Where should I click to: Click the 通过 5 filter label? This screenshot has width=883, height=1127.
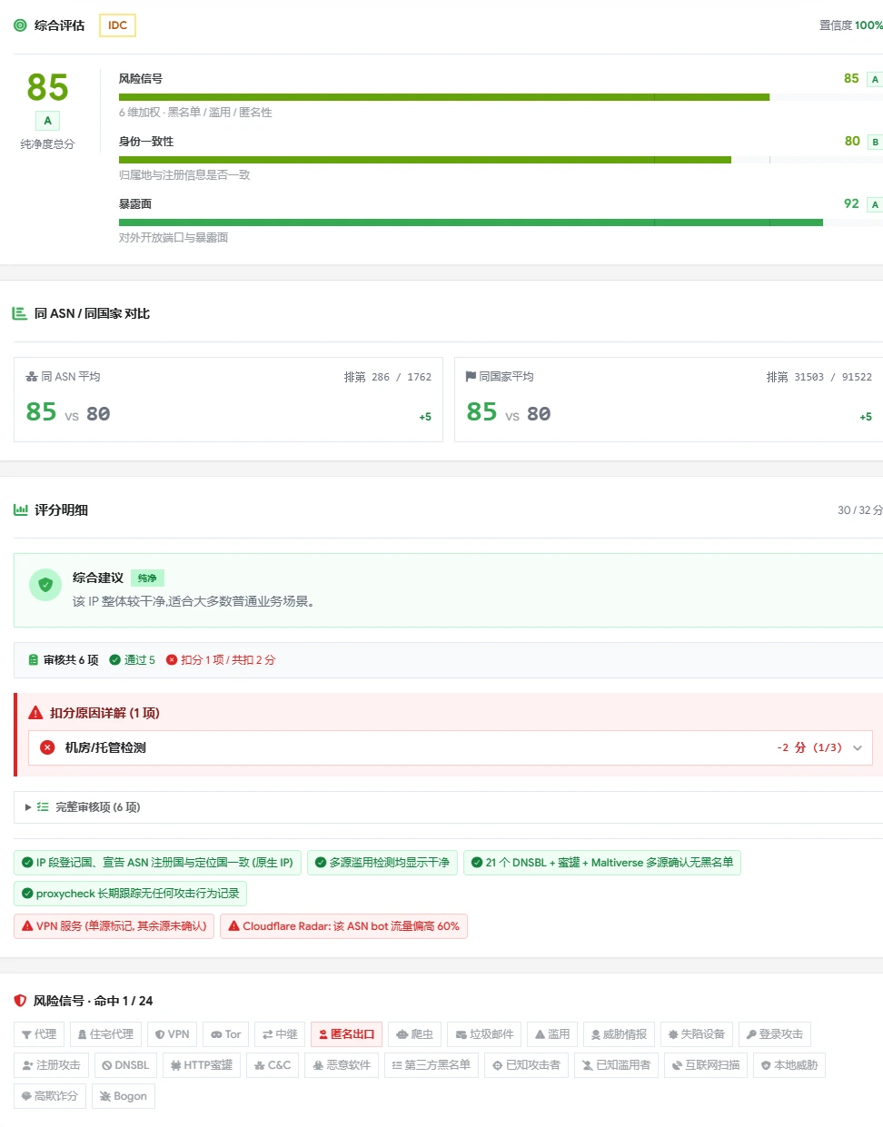133,660
